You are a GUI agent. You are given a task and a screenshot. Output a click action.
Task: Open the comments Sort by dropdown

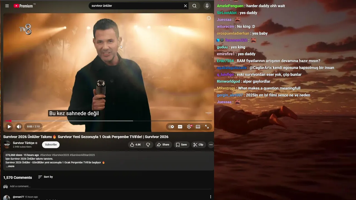pyautogui.click(x=45, y=177)
